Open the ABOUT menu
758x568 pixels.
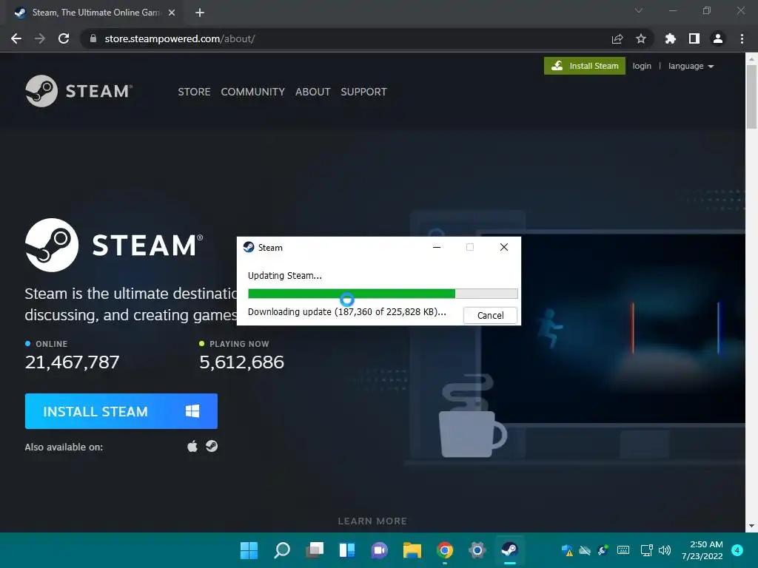(x=313, y=92)
